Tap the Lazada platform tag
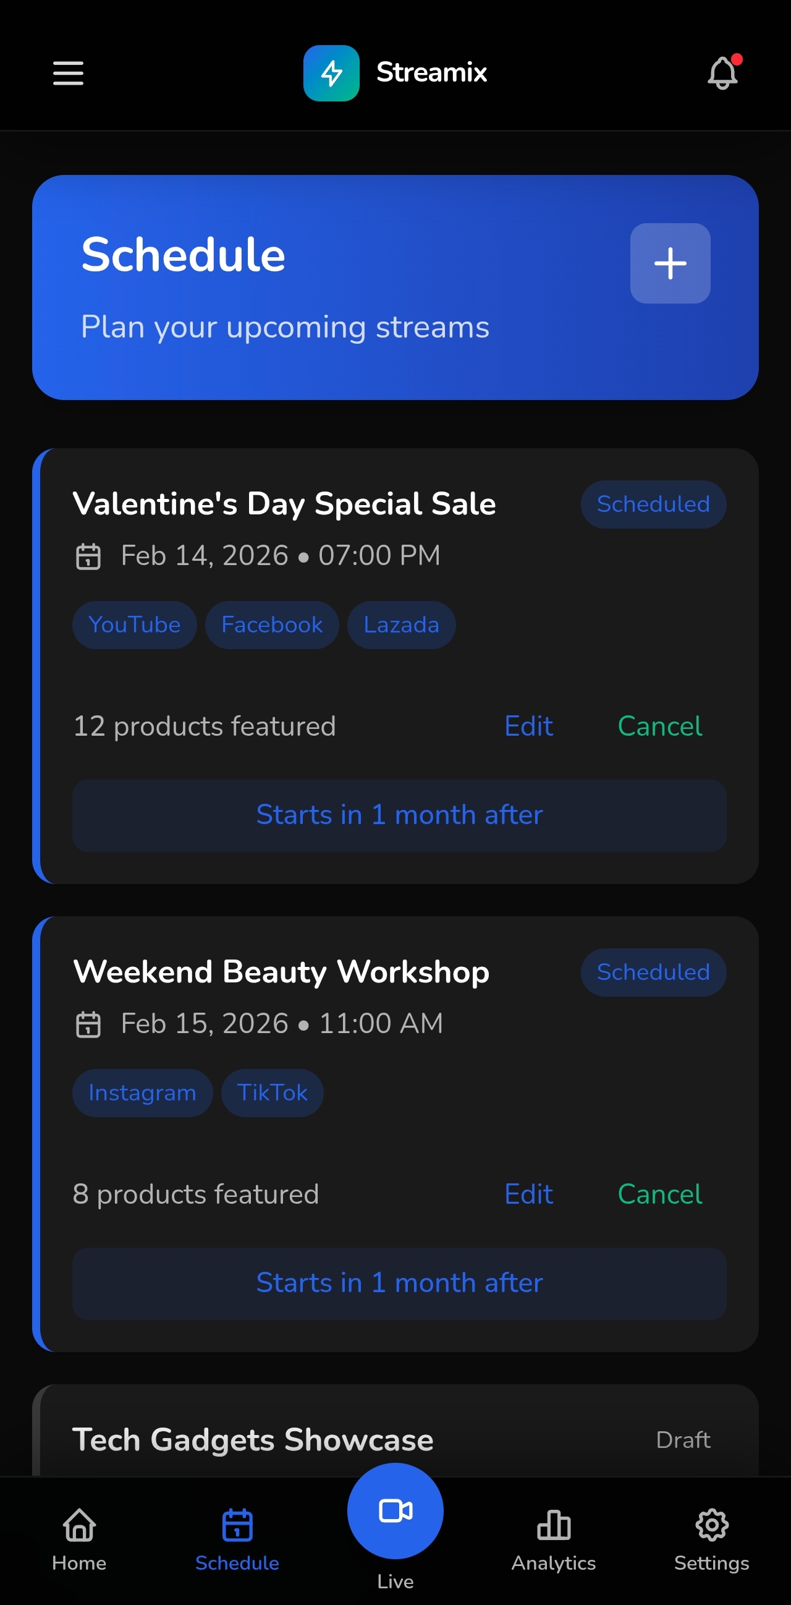The image size is (791, 1605). click(x=401, y=624)
